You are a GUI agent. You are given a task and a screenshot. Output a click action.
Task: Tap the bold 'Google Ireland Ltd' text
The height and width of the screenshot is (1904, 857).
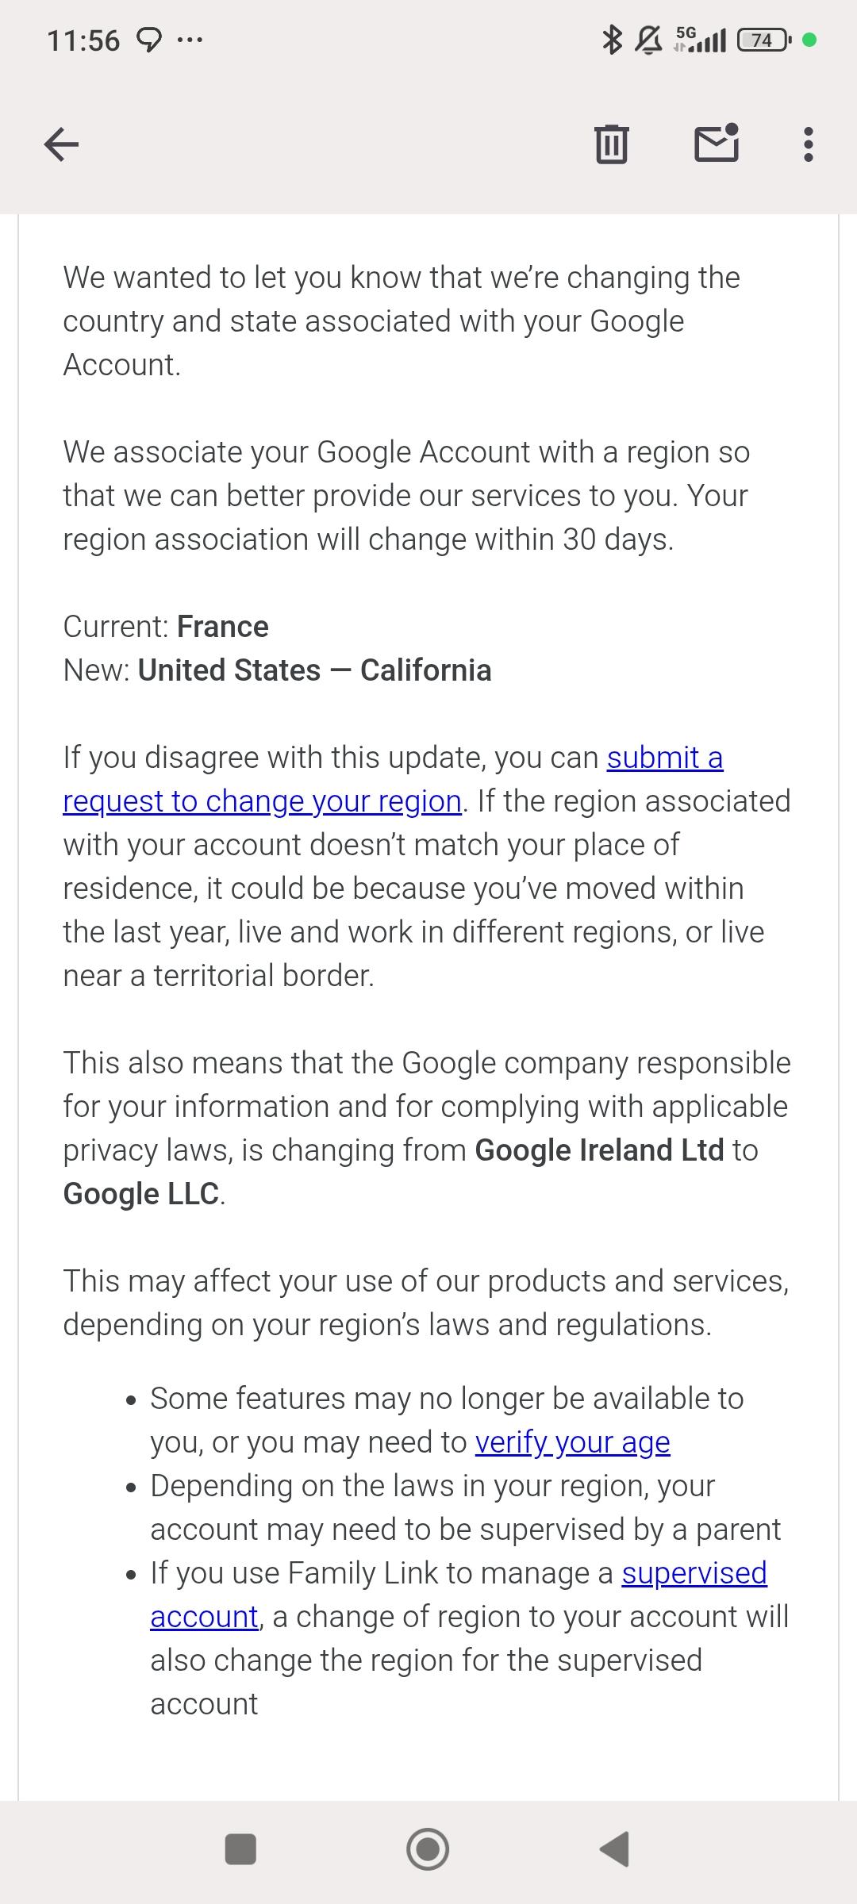[x=599, y=1150]
